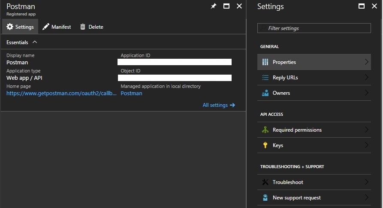Click the Troubleshoot wrench icon
Viewport: 383px width, 208px height.
[x=265, y=182]
